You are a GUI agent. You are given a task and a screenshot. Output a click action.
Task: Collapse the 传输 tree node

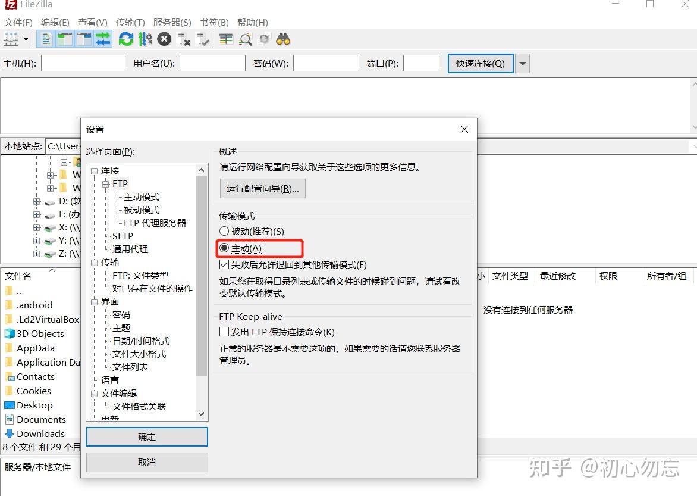coord(94,263)
